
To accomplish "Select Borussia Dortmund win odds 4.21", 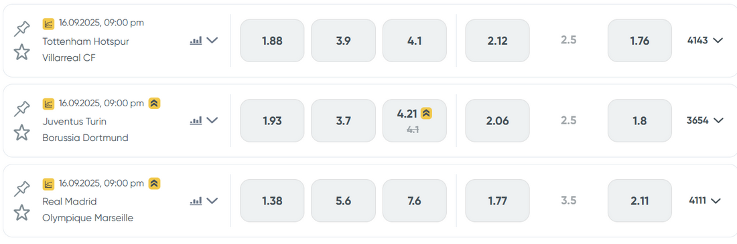I will coord(414,120).
